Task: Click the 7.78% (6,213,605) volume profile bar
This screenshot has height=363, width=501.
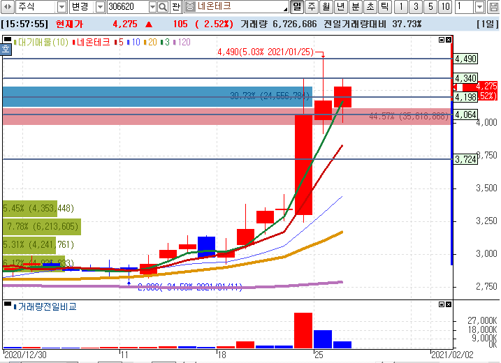Action: pyautogui.click(x=41, y=227)
